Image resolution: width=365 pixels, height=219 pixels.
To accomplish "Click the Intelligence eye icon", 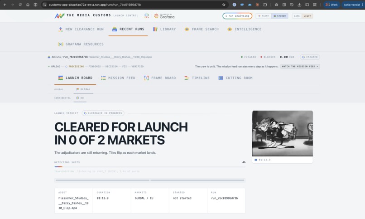I will pyautogui.click(x=230, y=29).
